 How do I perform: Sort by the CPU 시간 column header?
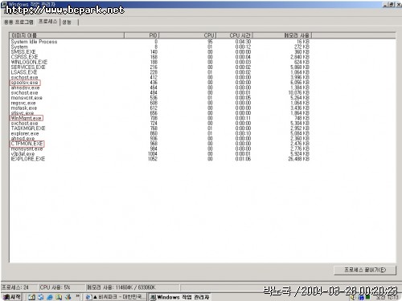click(x=235, y=35)
